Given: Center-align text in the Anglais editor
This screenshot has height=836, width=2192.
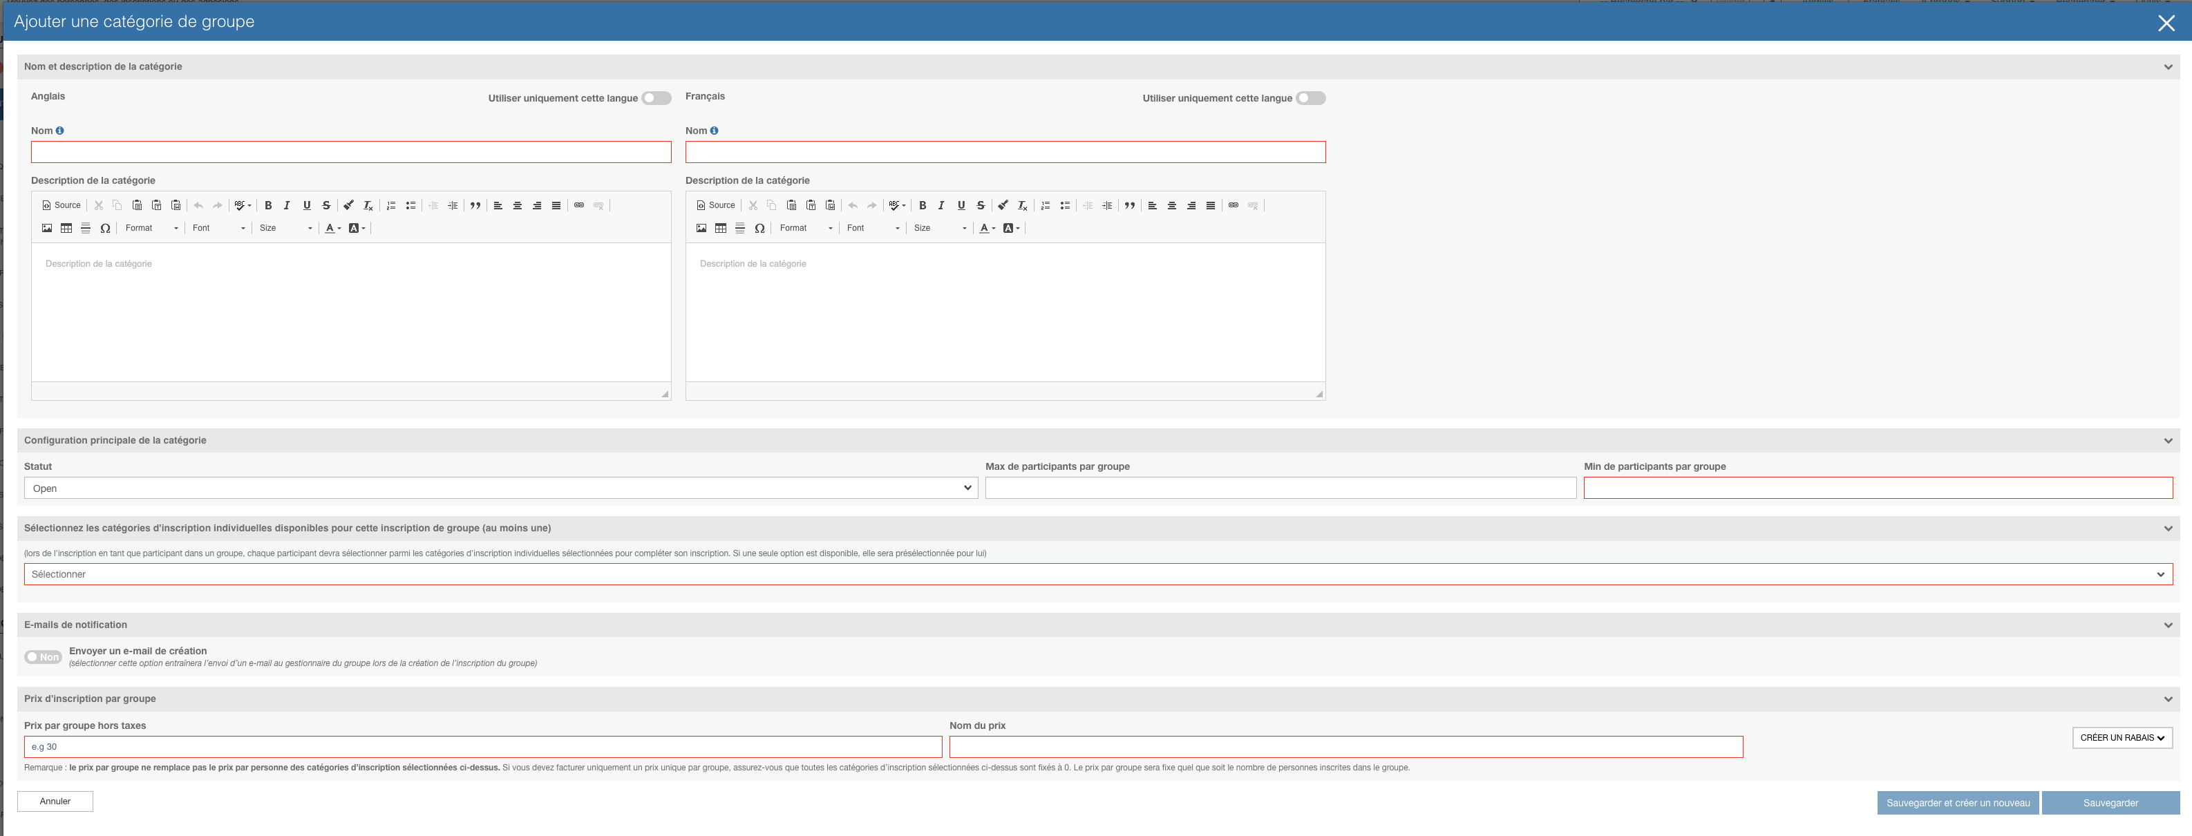Looking at the screenshot, I should (x=518, y=205).
